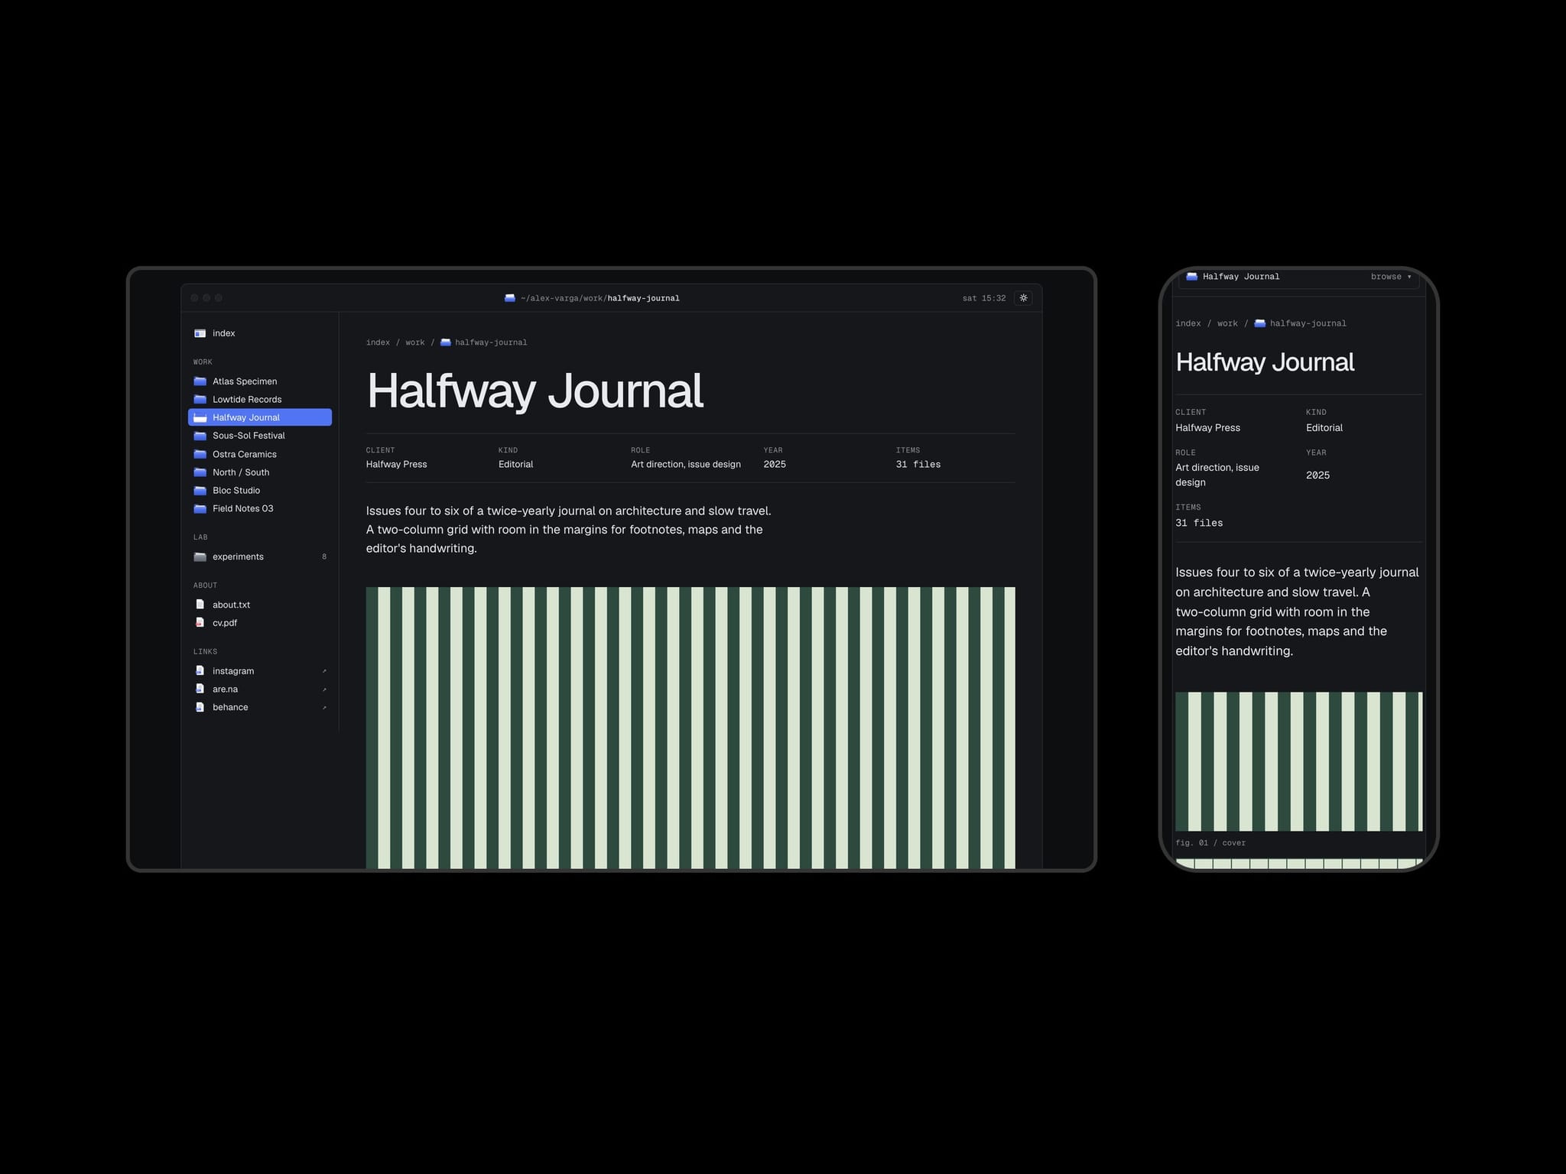Click the index breadcrumb on mobile view
The height and width of the screenshot is (1174, 1566).
click(1188, 323)
